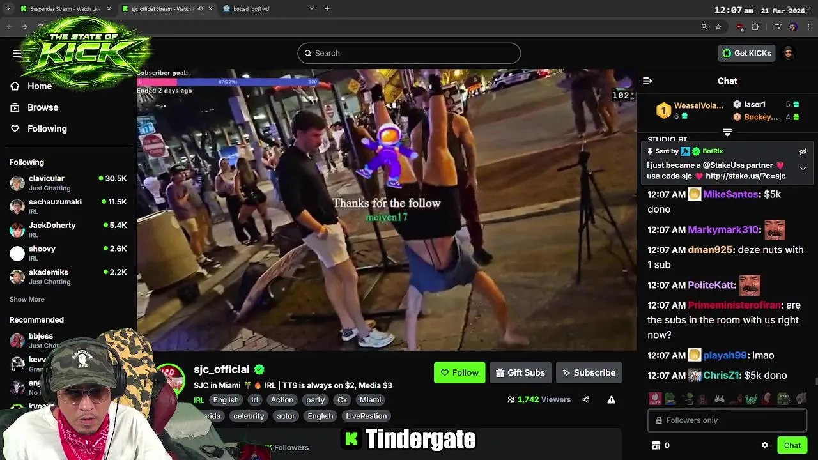Open the sachauzumaki channel in Following

point(68,206)
